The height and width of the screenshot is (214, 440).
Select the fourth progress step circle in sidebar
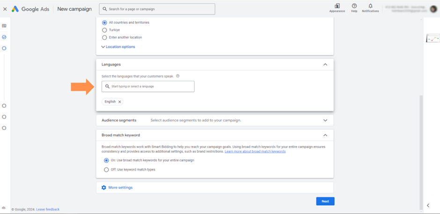tap(4, 117)
